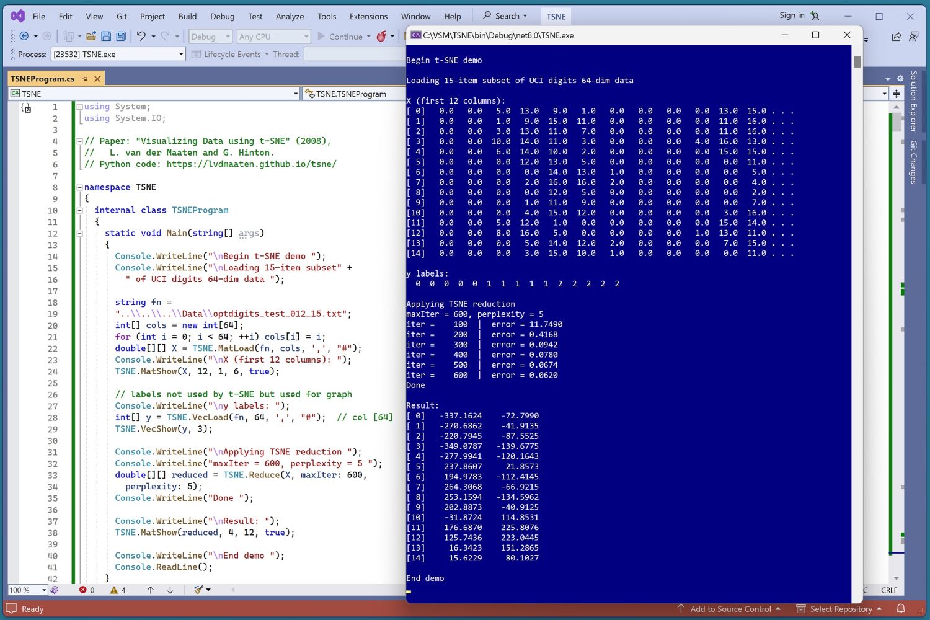Open the code cleanup broom icon
930x620 pixels.
199,590
